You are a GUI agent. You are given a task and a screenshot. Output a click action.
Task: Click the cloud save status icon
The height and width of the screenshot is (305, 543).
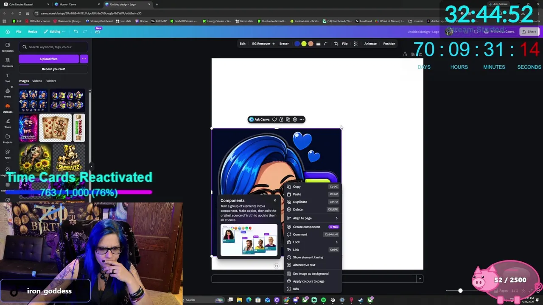tap(98, 32)
